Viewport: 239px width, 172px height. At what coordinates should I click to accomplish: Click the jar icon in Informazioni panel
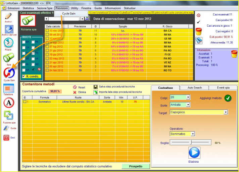click(234, 54)
